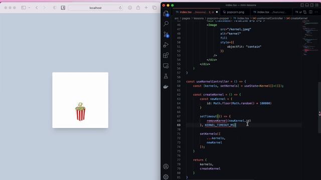
Task: Click 'newKernel' on line 73
Action: [x=214, y=142]
